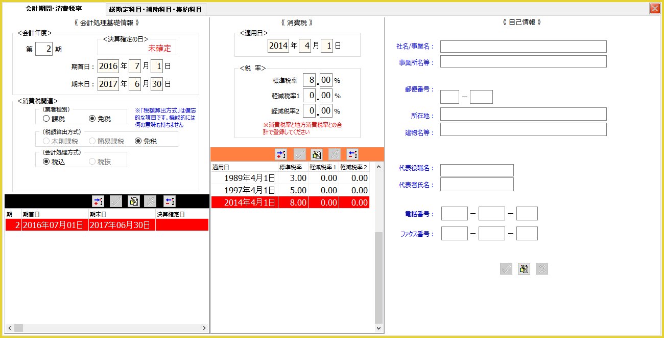This screenshot has height=338, width=664.
Task: Click the last ファクス番号 box
Action: pyautogui.click(x=527, y=234)
